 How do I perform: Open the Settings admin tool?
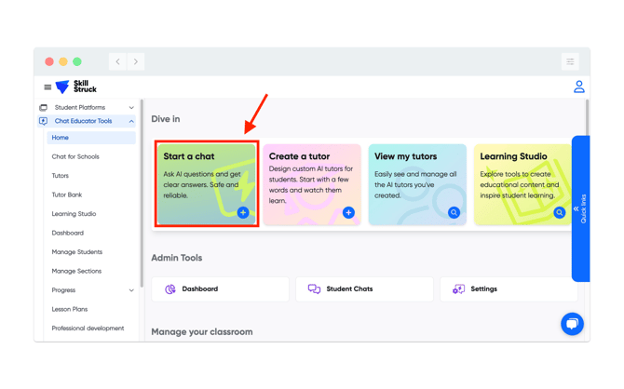509,289
